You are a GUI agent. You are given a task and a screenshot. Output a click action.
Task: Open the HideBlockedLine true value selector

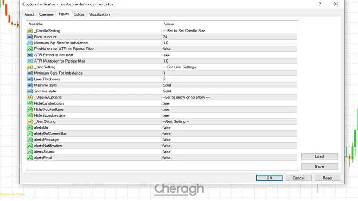166,109
